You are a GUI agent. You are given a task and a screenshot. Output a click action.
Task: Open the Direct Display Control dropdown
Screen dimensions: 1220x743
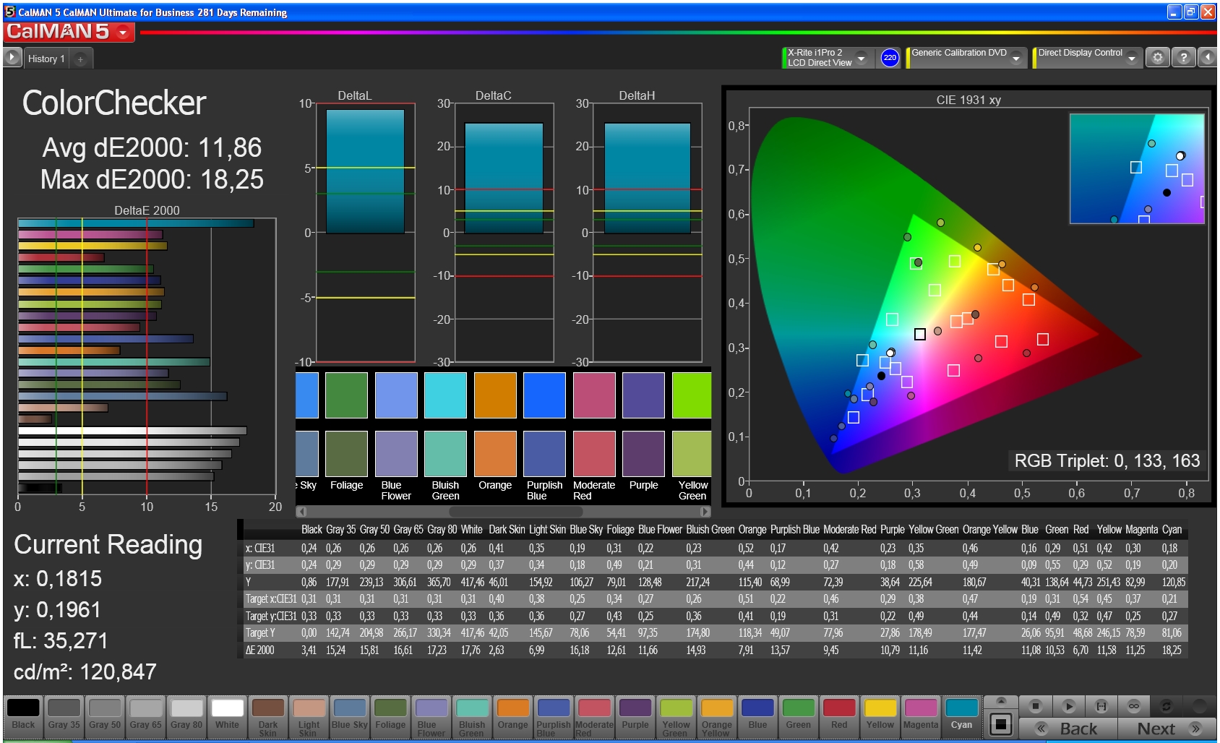[1132, 58]
